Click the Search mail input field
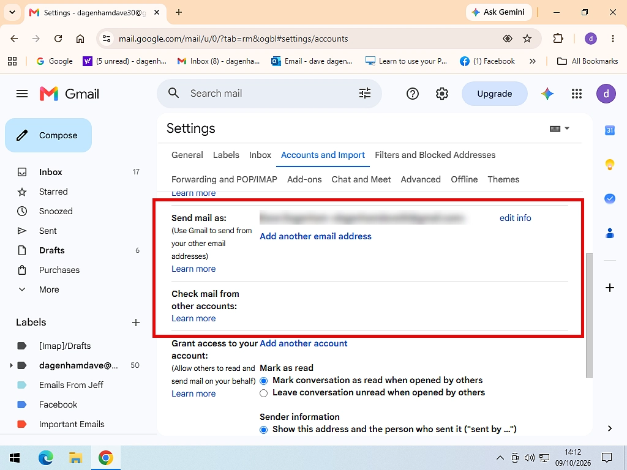This screenshot has width=627, height=470. [x=269, y=94]
